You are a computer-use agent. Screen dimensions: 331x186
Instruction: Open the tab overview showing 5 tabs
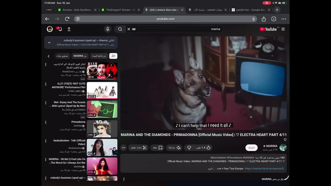(274, 19)
